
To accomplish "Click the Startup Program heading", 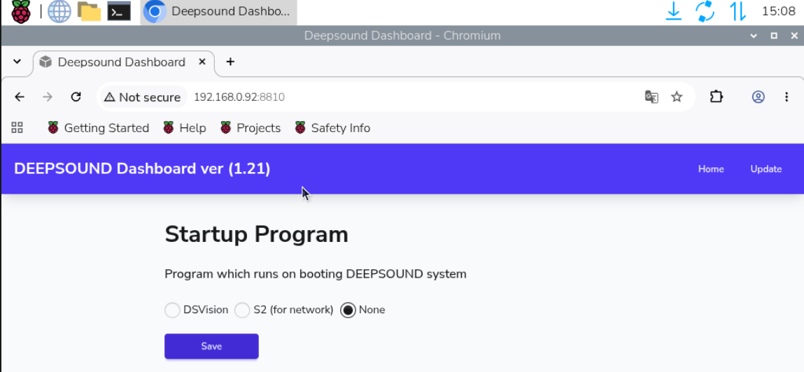I will (x=256, y=235).
